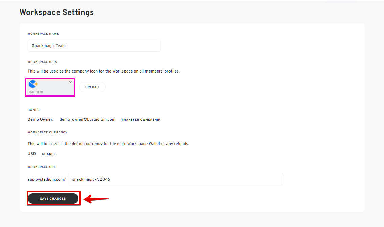Screen dimensions: 384x227
Task: Click the app.bystadium.com/ URL prefix
Action: click(47, 179)
